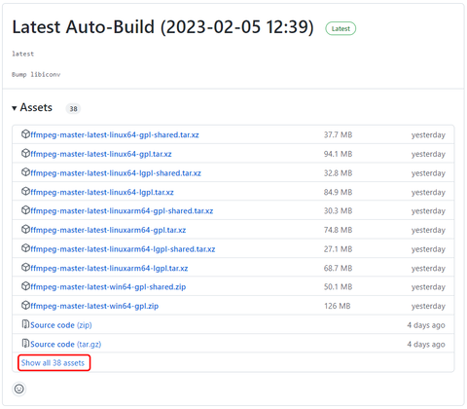467x409 pixels.
Task: Click the Latest release badge
Action: click(x=341, y=28)
